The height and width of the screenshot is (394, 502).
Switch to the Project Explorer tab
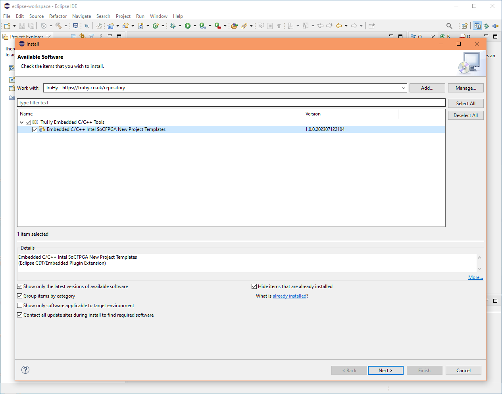pos(27,37)
